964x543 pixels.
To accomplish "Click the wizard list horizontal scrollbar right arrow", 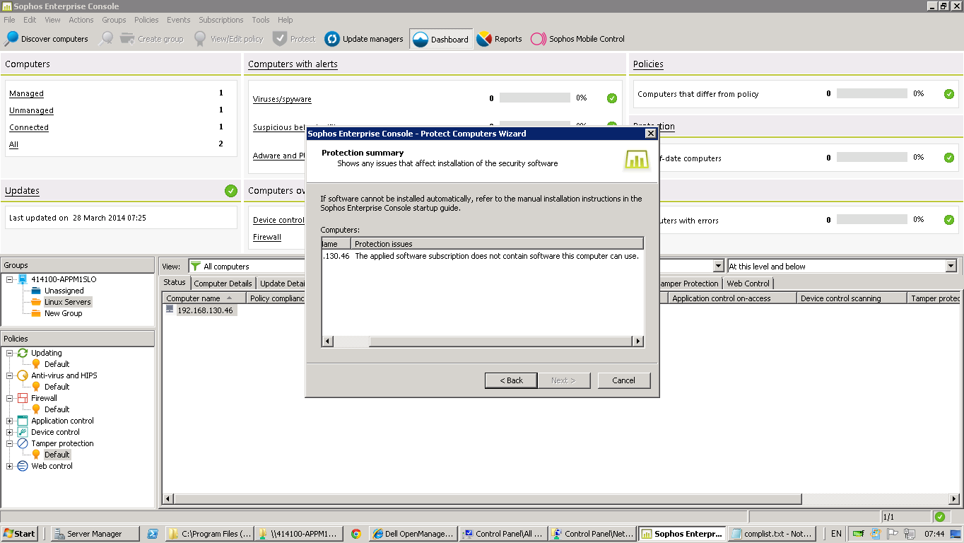I will (638, 341).
